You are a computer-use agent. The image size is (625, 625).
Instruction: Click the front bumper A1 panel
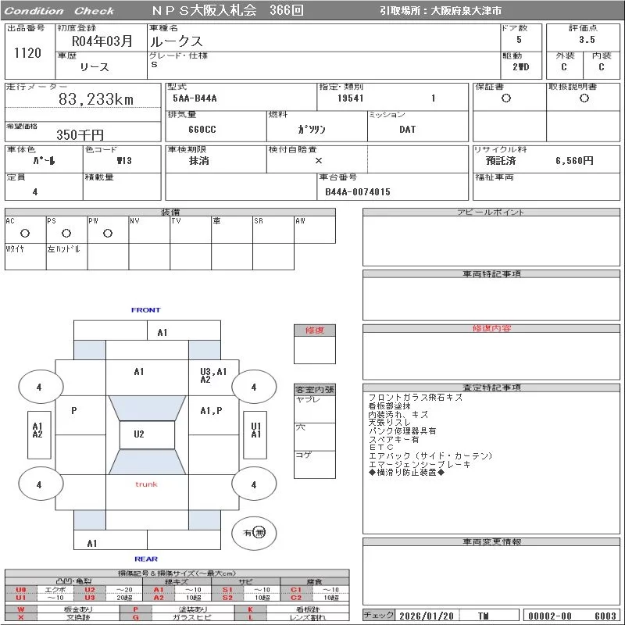tap(162, 332)
